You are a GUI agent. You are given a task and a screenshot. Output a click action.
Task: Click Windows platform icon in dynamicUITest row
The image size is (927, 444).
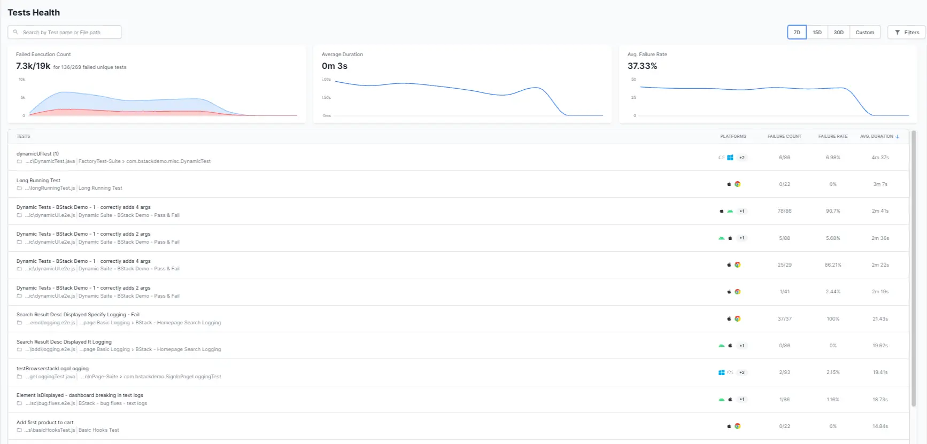coord(730,158)
